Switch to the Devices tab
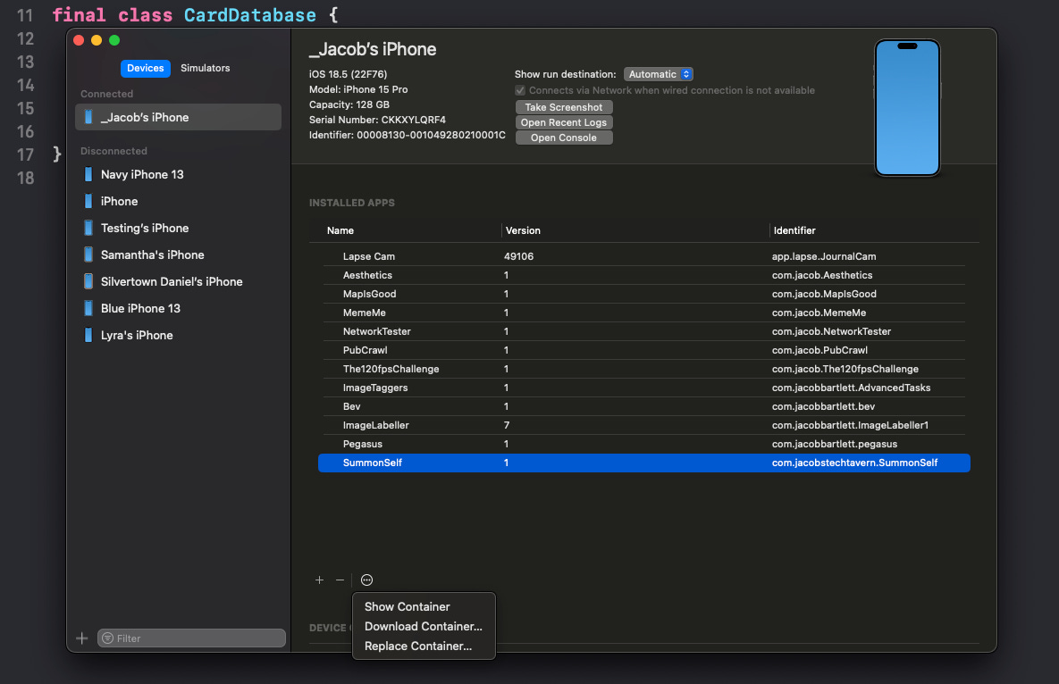Image resolution: width=1059 pixels, height=684 pixels. click(x=145, y=68)
